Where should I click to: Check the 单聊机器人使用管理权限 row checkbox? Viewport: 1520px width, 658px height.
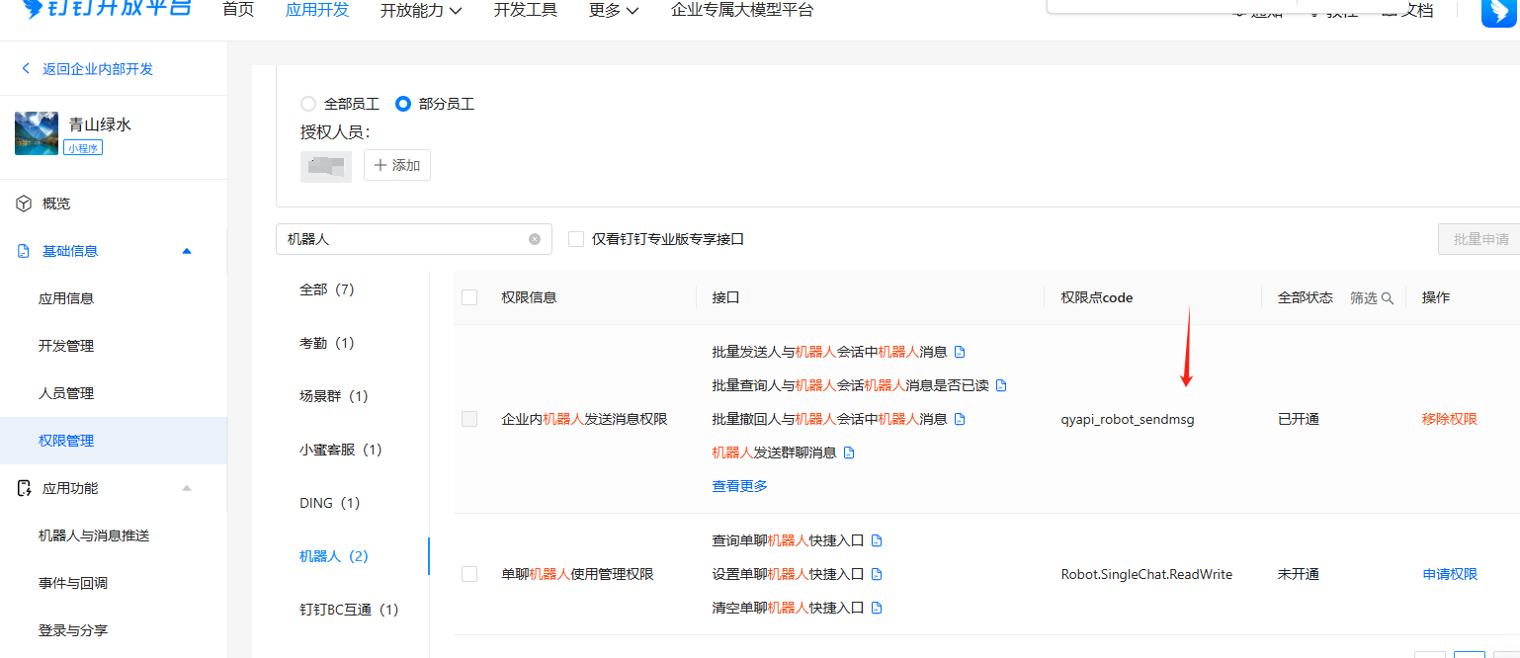[469, 574]
